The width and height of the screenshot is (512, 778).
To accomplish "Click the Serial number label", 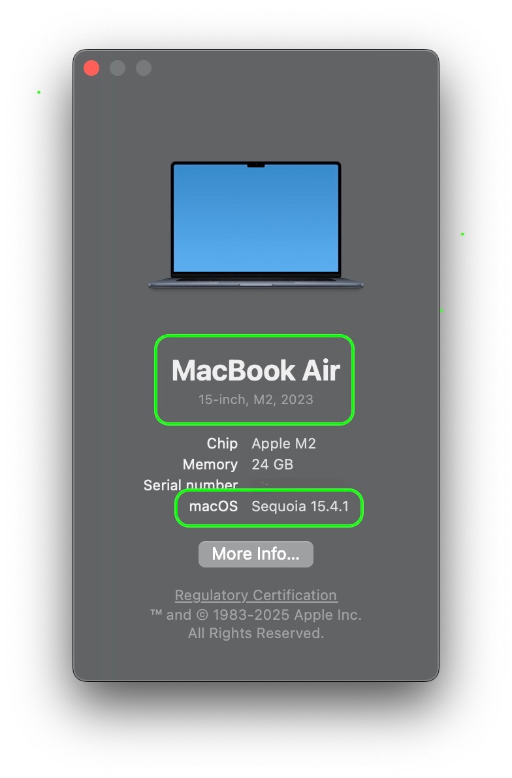I will (x=190, y=484).
